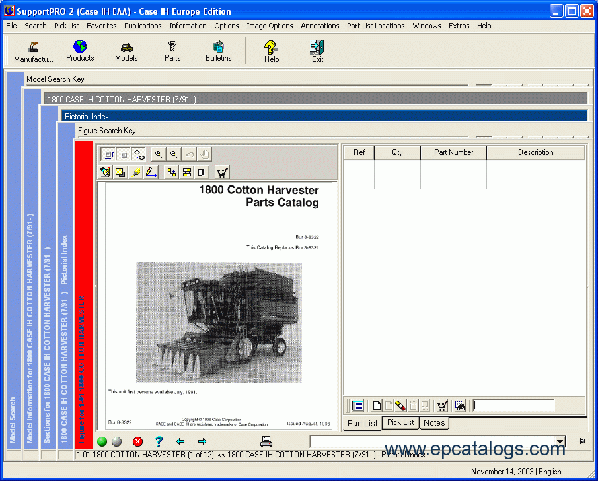Image resolution: width=598 pixels, height=481 pixels.
Task: Click the green circle status button
Action: coord(102,441)
